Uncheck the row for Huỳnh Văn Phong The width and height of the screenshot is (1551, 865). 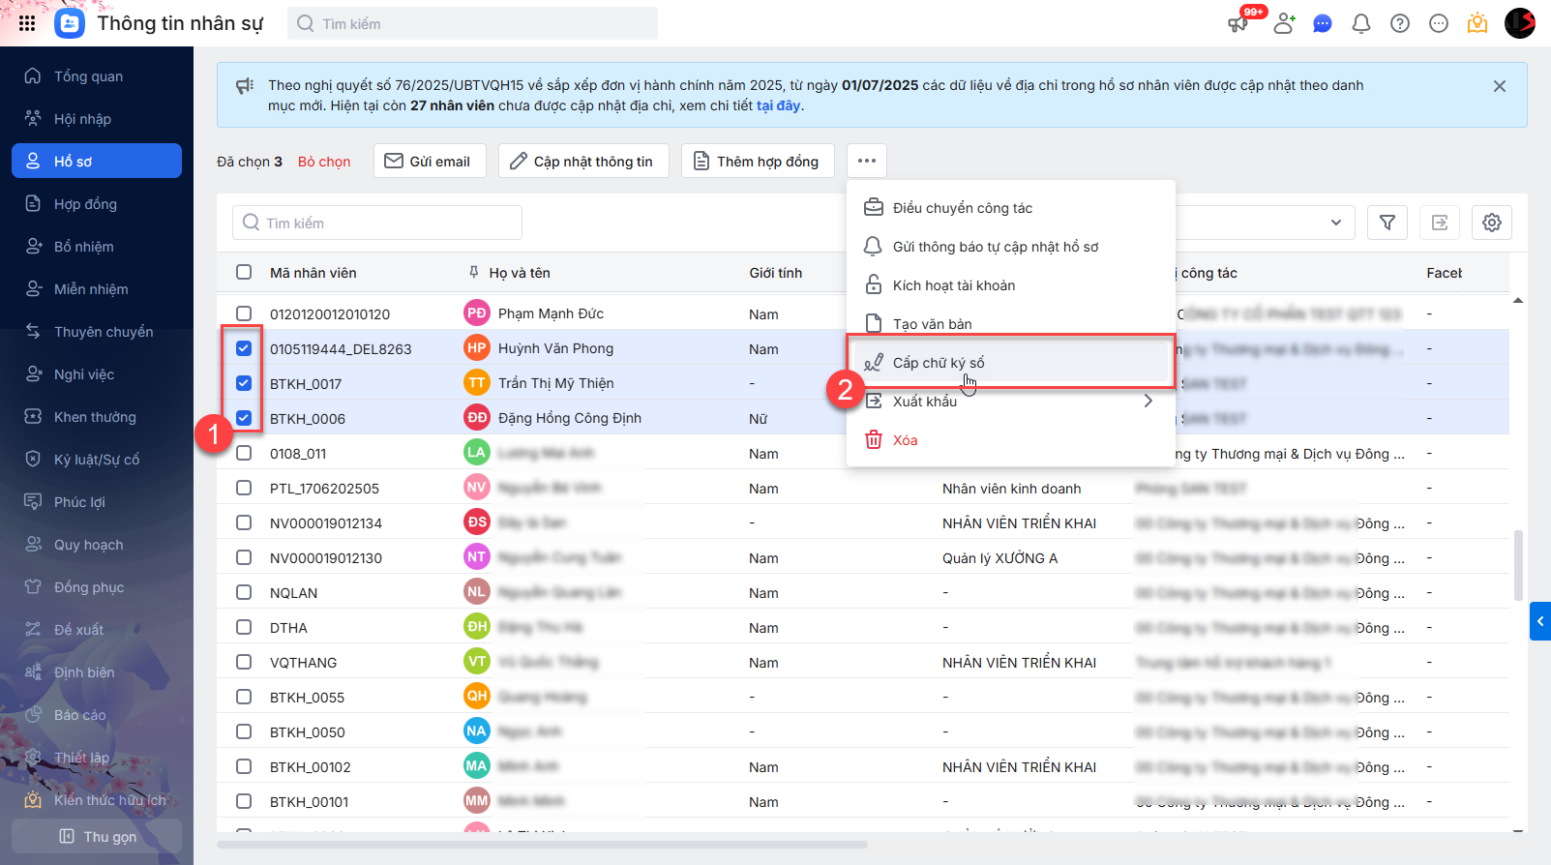[244, 348]
